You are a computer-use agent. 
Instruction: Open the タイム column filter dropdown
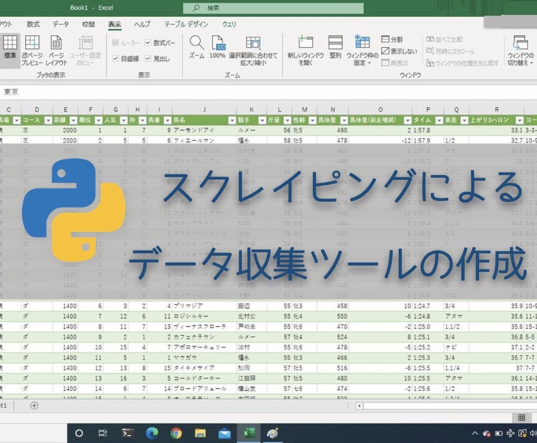pyautogui.click(x=439, y=120)
